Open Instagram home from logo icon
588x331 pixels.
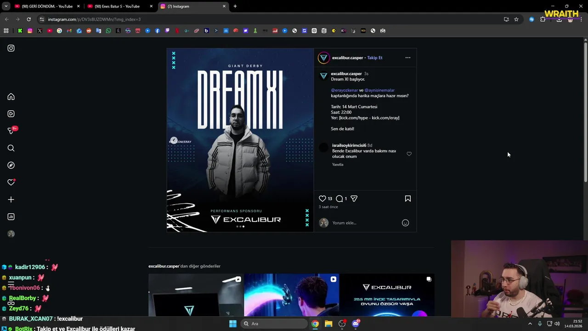click(11, 48)
